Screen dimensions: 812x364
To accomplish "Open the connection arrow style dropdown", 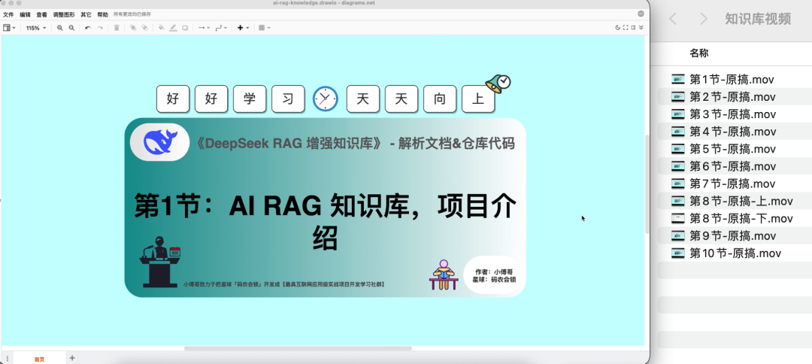I will [204, 28].
